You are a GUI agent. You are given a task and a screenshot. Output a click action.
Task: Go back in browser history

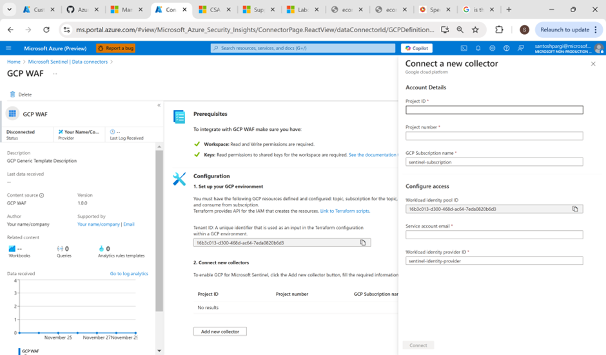click(x=10, y=30)
